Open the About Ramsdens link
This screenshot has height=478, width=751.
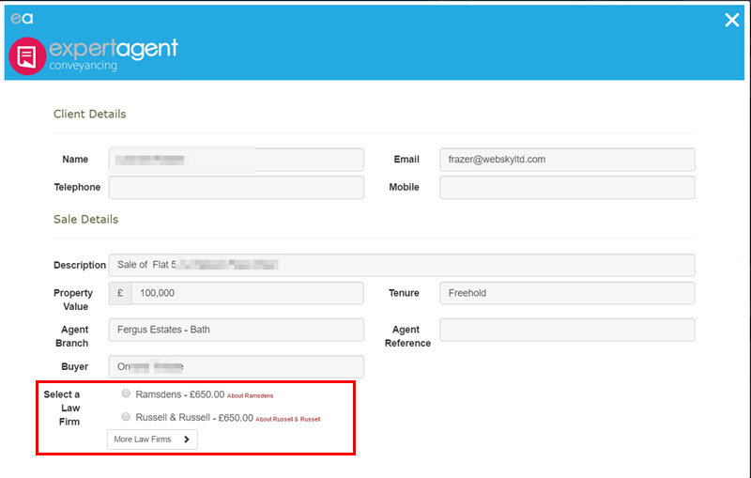click(x=250, y=395)
